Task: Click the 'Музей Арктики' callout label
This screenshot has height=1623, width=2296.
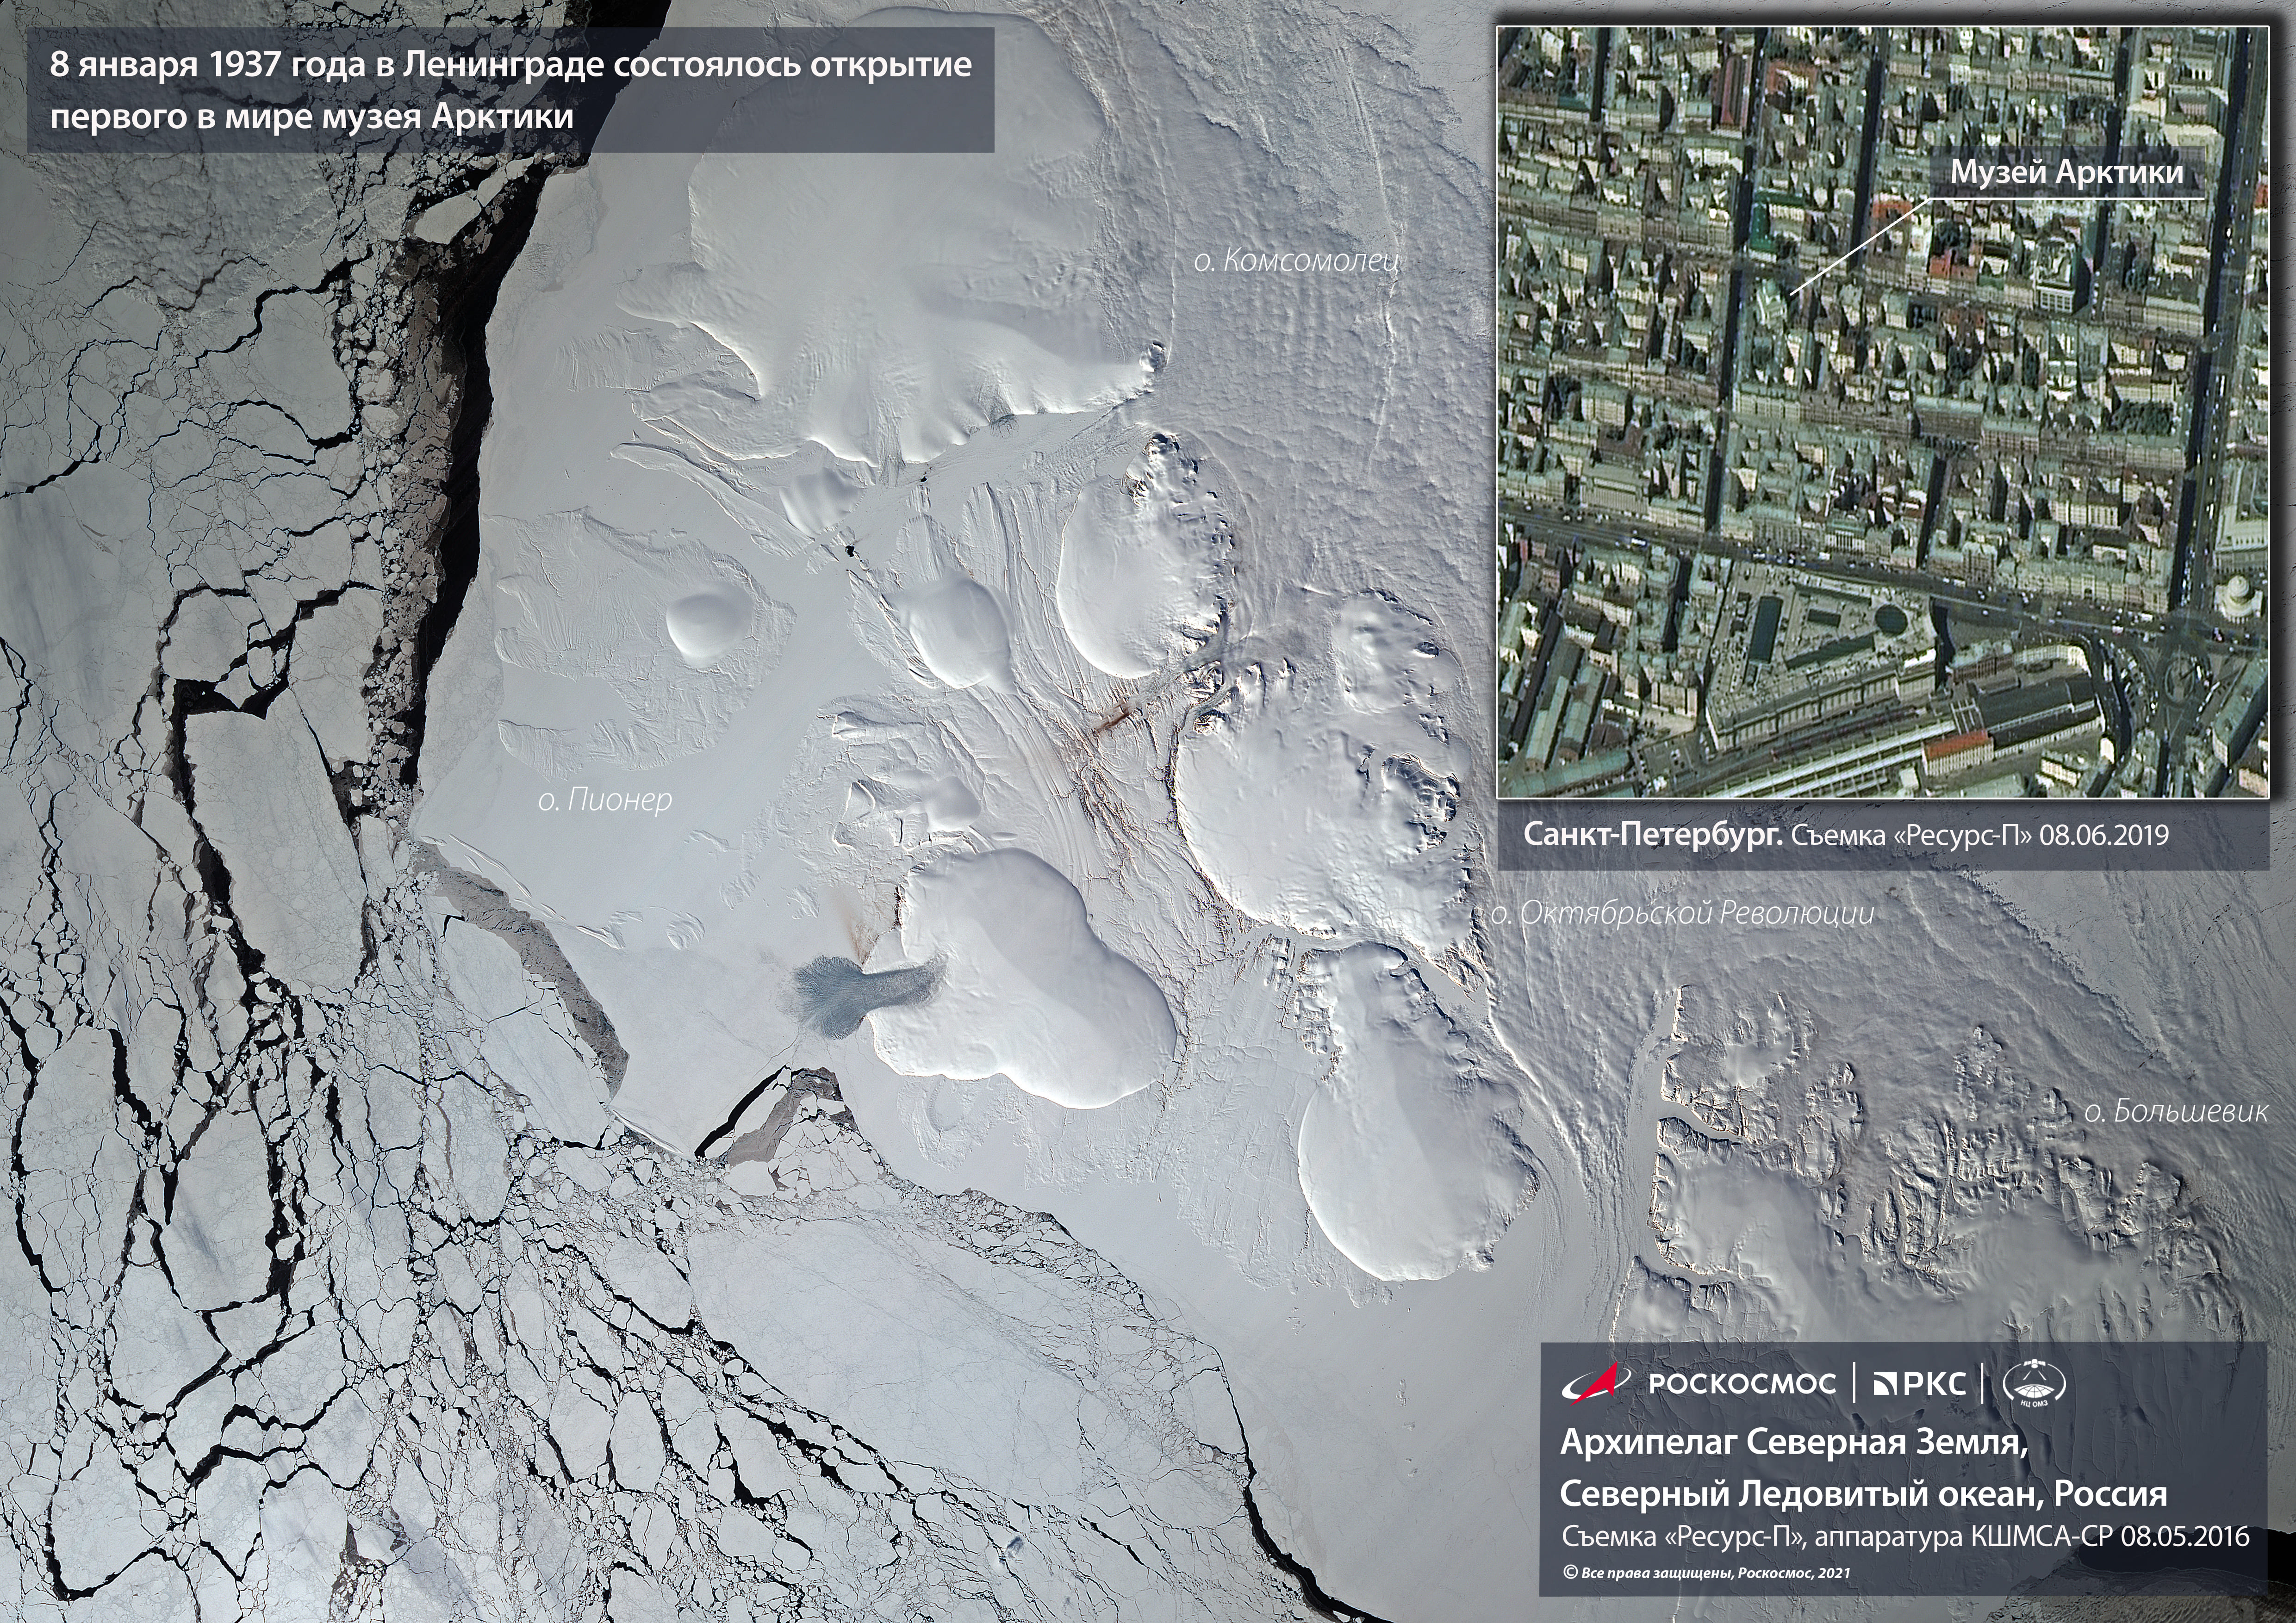Action: [x=2067, y=173]
